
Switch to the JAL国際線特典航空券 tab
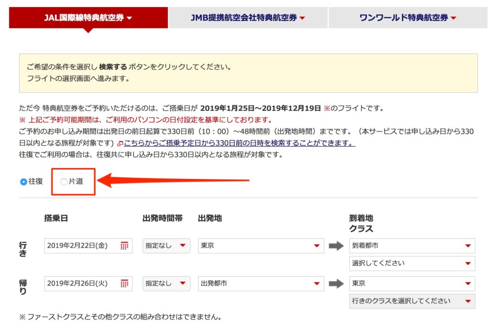(89, 18)
